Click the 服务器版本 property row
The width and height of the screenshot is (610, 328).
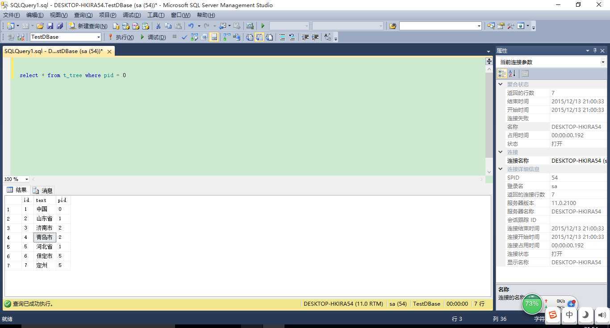[552, 203]
